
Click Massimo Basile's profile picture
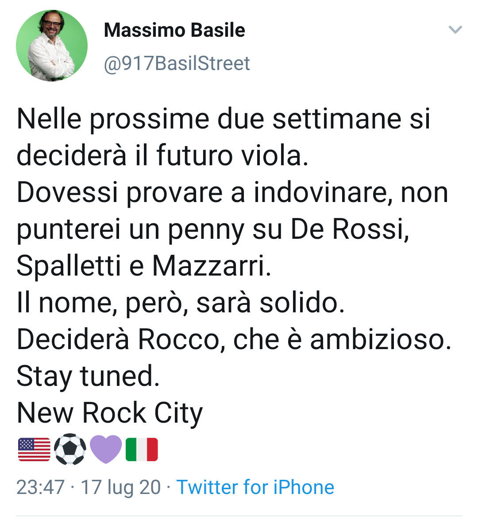pyautogui.click(x=51, y=46)
